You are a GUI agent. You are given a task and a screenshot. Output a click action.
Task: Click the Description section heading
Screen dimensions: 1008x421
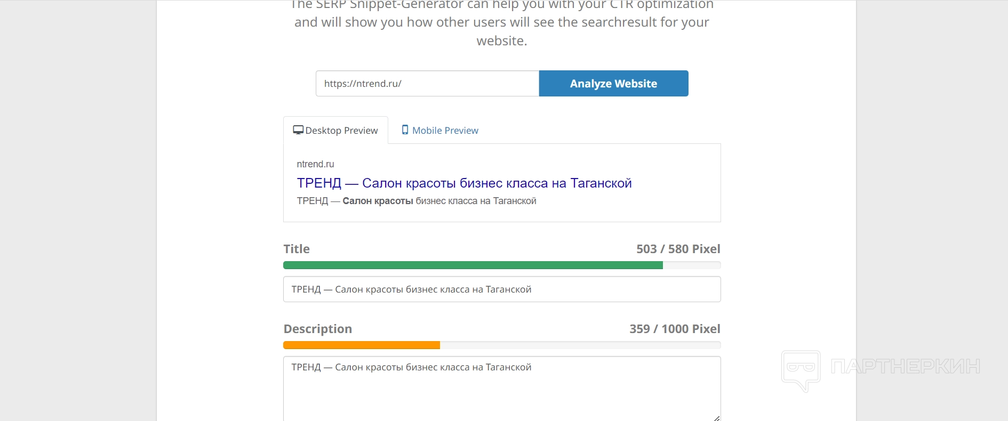[317, 329]
